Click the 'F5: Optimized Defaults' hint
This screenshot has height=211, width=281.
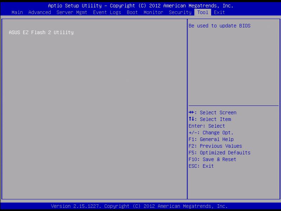pos(219,153)
